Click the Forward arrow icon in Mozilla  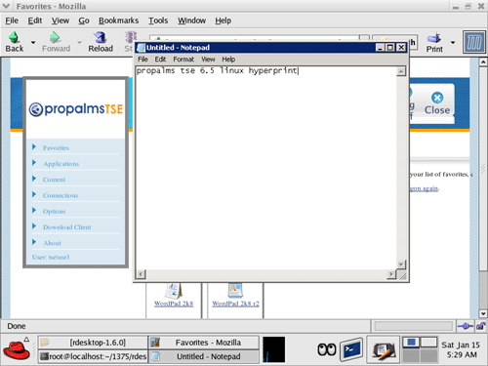(56, 38)
